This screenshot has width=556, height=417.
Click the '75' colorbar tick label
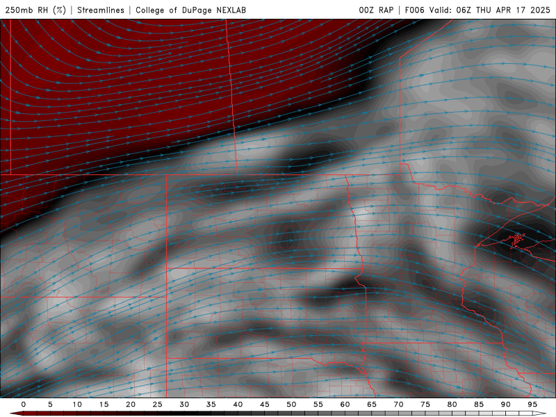(425, 404)
